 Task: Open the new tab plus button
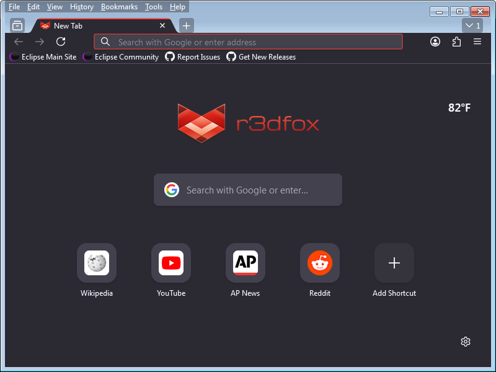187,25
